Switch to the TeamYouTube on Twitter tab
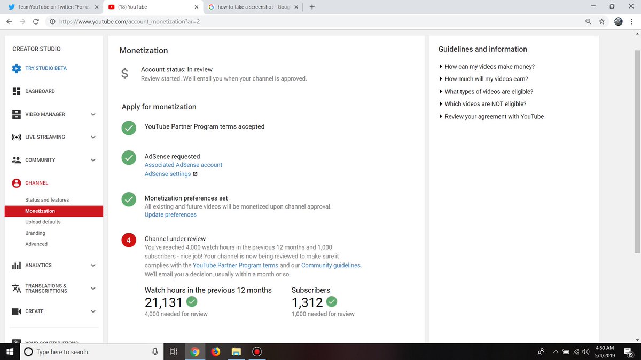641x360 pixels. tap(51, 7)
